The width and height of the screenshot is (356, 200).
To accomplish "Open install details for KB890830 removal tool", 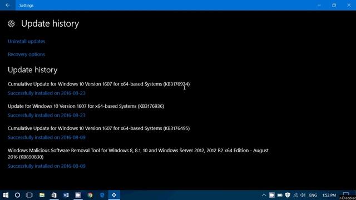I will click(47, 166).
